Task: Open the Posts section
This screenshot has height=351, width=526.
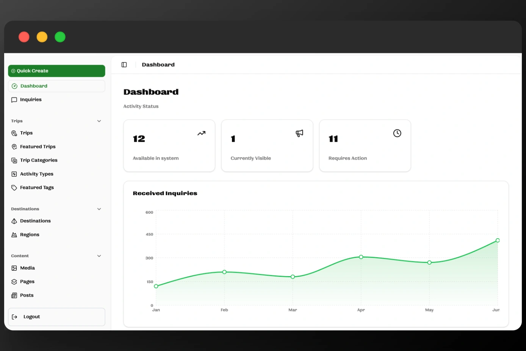Action: click(56, 295)
